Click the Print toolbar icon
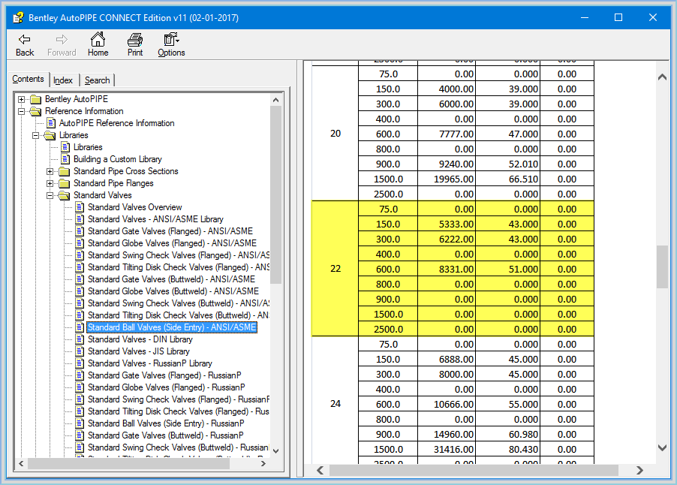 coord(135,40)
